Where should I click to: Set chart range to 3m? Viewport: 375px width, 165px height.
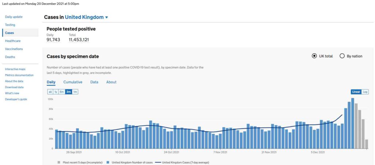[x=68, y=92]
